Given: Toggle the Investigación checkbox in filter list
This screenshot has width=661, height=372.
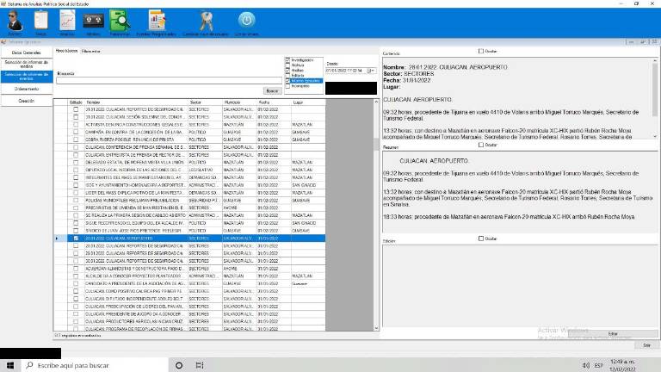Looking at the screenshot, I should (288, 60).
